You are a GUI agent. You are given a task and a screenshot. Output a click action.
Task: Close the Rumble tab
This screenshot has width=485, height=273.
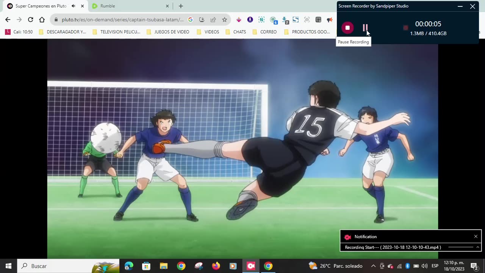point(167,6)
